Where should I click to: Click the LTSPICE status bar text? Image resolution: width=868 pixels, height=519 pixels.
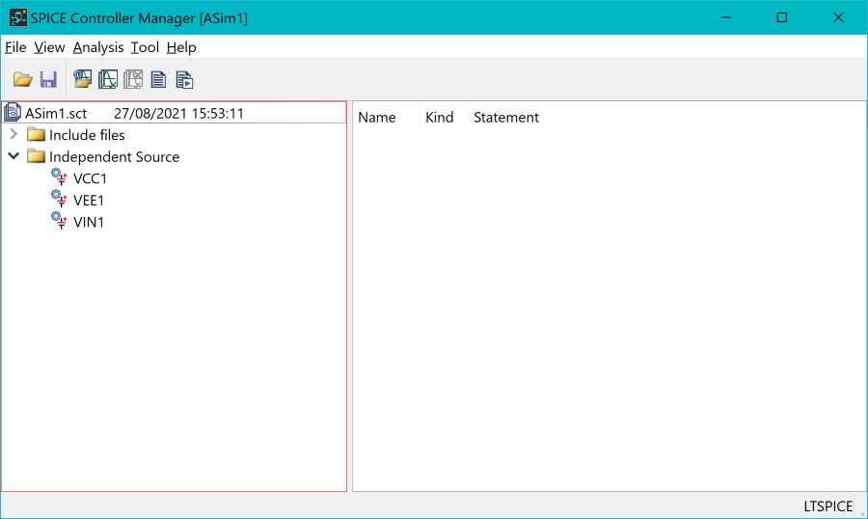(x=827, y=506)
